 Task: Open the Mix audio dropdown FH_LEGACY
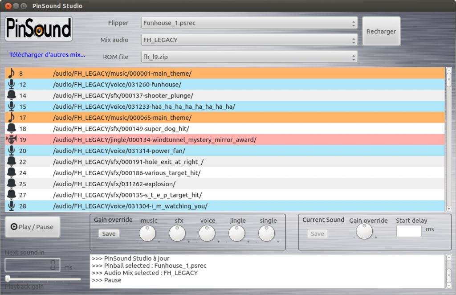click(249, 40)
